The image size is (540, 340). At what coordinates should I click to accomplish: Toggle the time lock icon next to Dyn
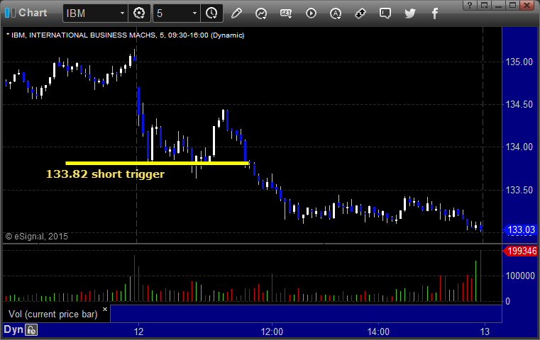click(x=31, y=330)
